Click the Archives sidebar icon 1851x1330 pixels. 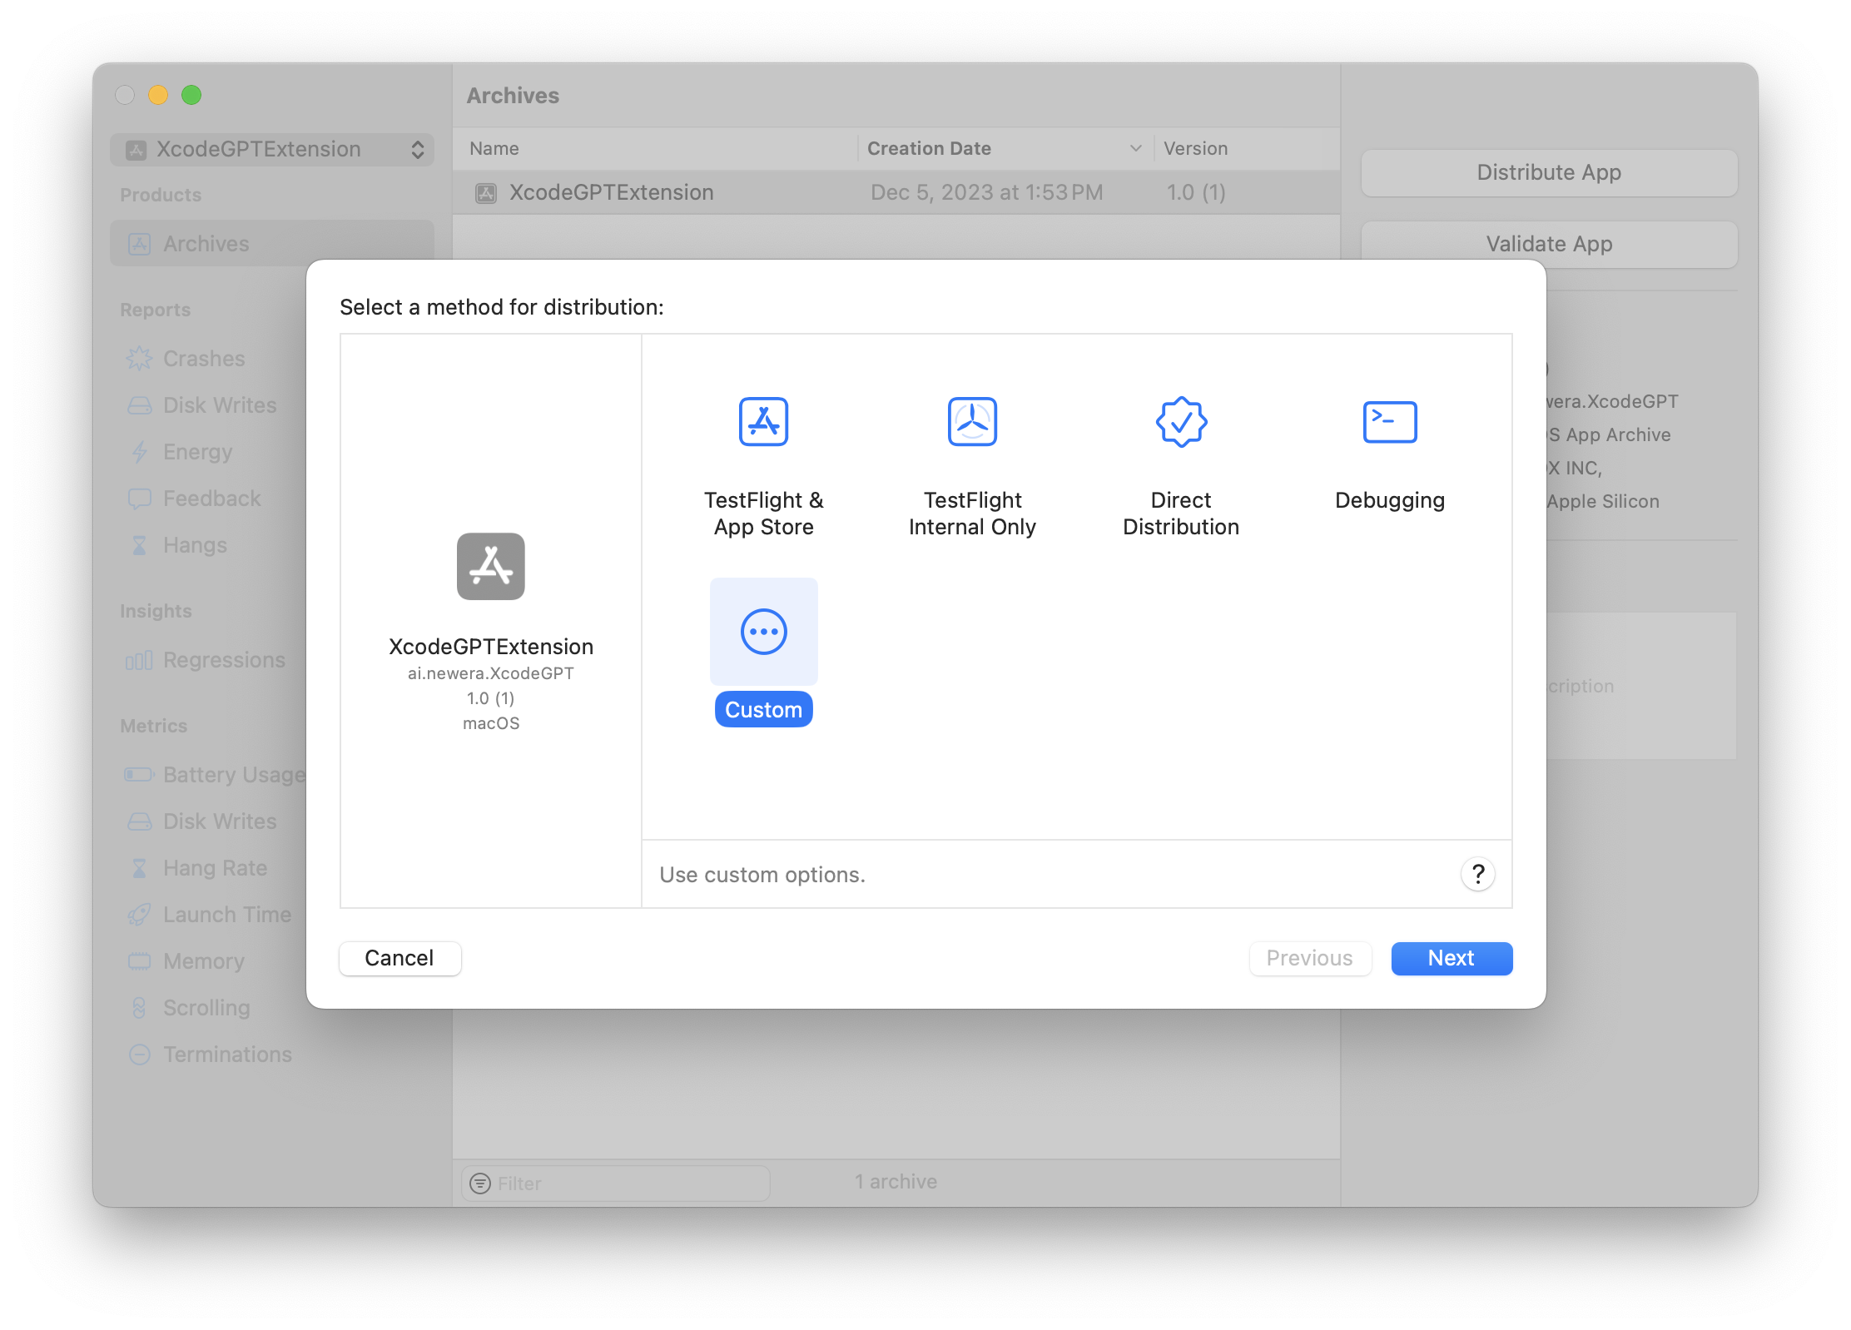(x=139, y=241)
